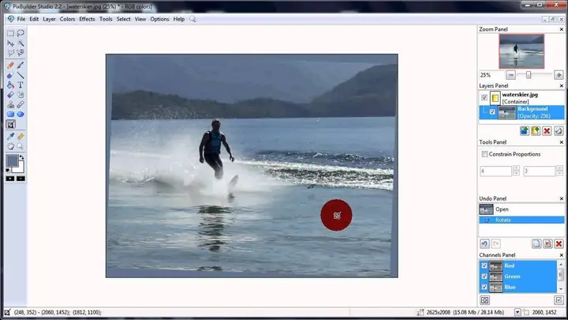
Task: Select the Zoom magnifier tool
Action: click(x=21, y=146)
